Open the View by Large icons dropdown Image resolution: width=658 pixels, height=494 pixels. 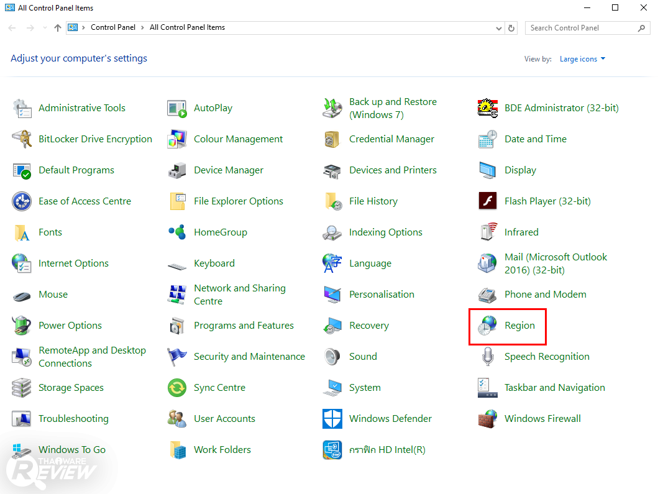point(582,59)
